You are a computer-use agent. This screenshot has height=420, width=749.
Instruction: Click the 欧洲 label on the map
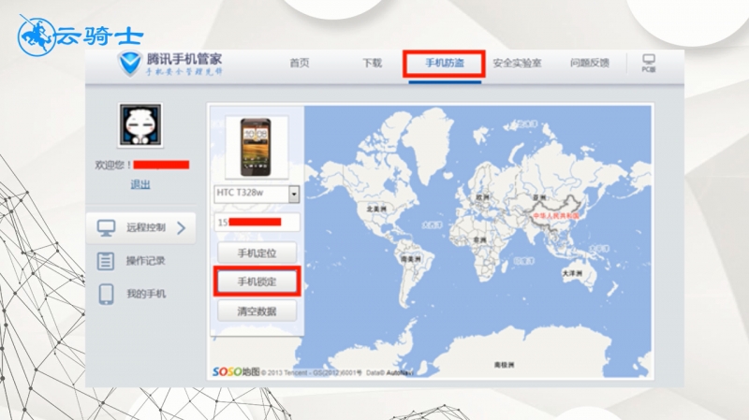pos(482,197)
